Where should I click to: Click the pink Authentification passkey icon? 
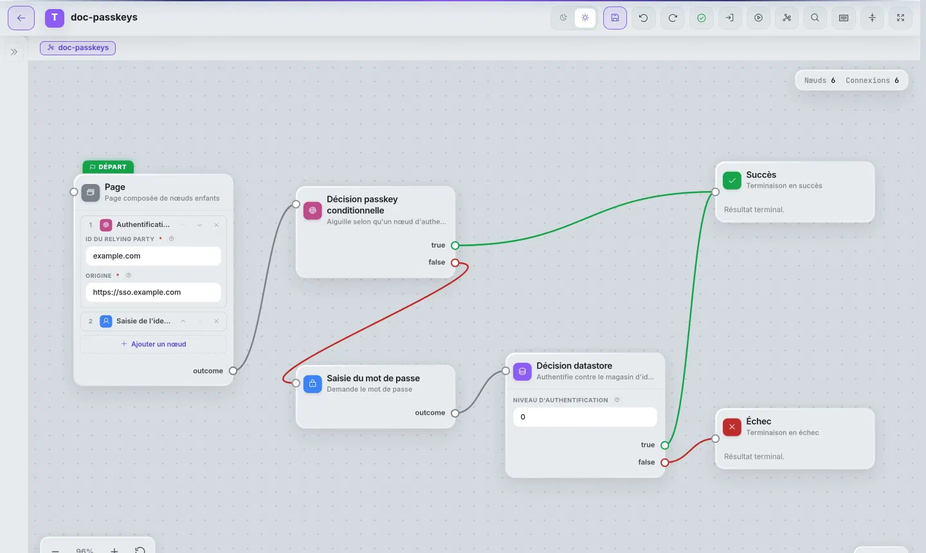(106, 225)
